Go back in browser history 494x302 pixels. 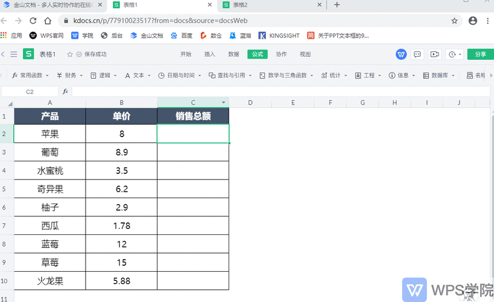(x=4, y=21)
